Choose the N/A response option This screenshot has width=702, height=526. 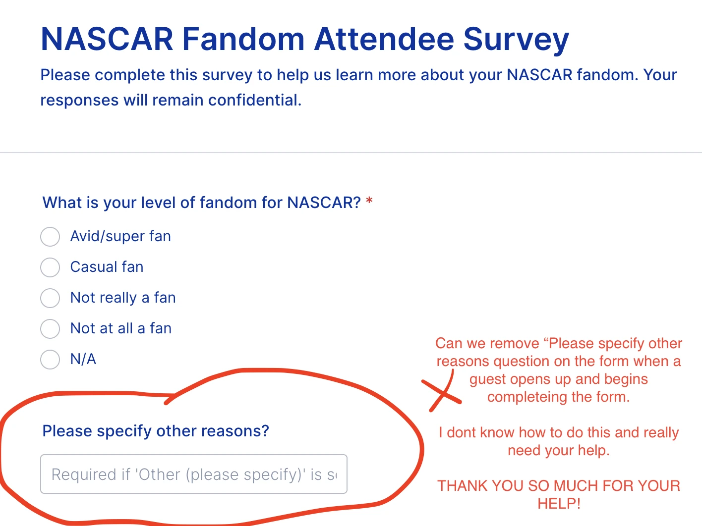(50, 360)
